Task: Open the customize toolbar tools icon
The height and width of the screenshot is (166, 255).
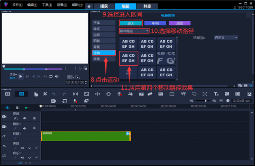Action: 45,94
